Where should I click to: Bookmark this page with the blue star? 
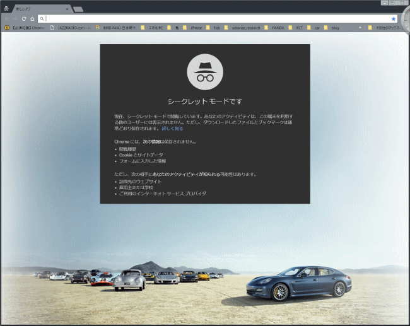(393, 19)
